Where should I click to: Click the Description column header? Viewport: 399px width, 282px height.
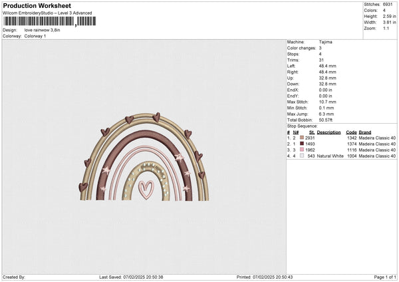pyautogui.click(x=329, y=132)
